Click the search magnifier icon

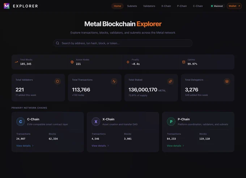pos(58,43)
